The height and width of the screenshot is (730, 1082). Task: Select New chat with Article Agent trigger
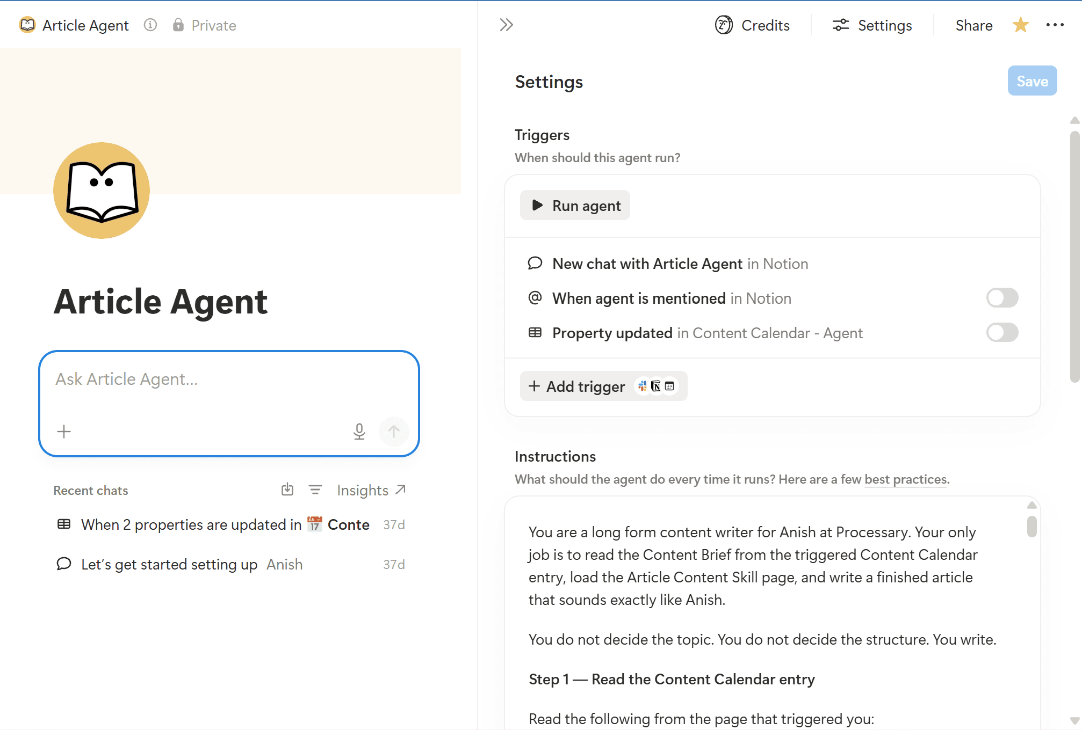tap(680, 264)
